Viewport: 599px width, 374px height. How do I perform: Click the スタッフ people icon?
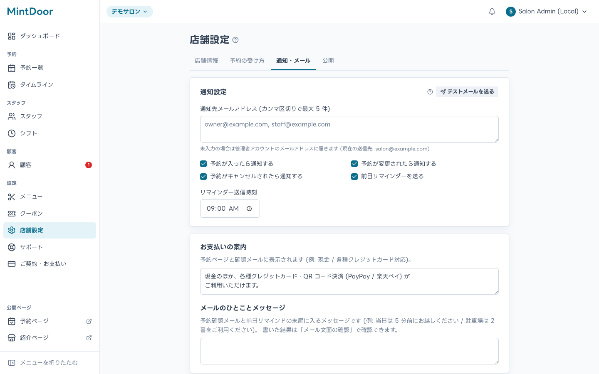pyautogui.click(x=12, y=116)
